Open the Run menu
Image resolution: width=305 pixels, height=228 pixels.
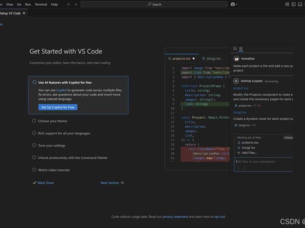click(x=28, y=4)
